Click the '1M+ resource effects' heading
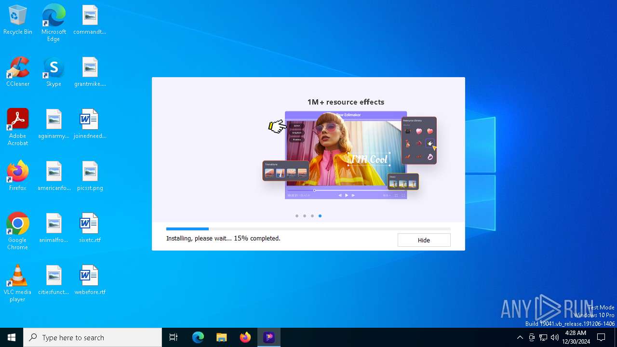 [346, 102]
